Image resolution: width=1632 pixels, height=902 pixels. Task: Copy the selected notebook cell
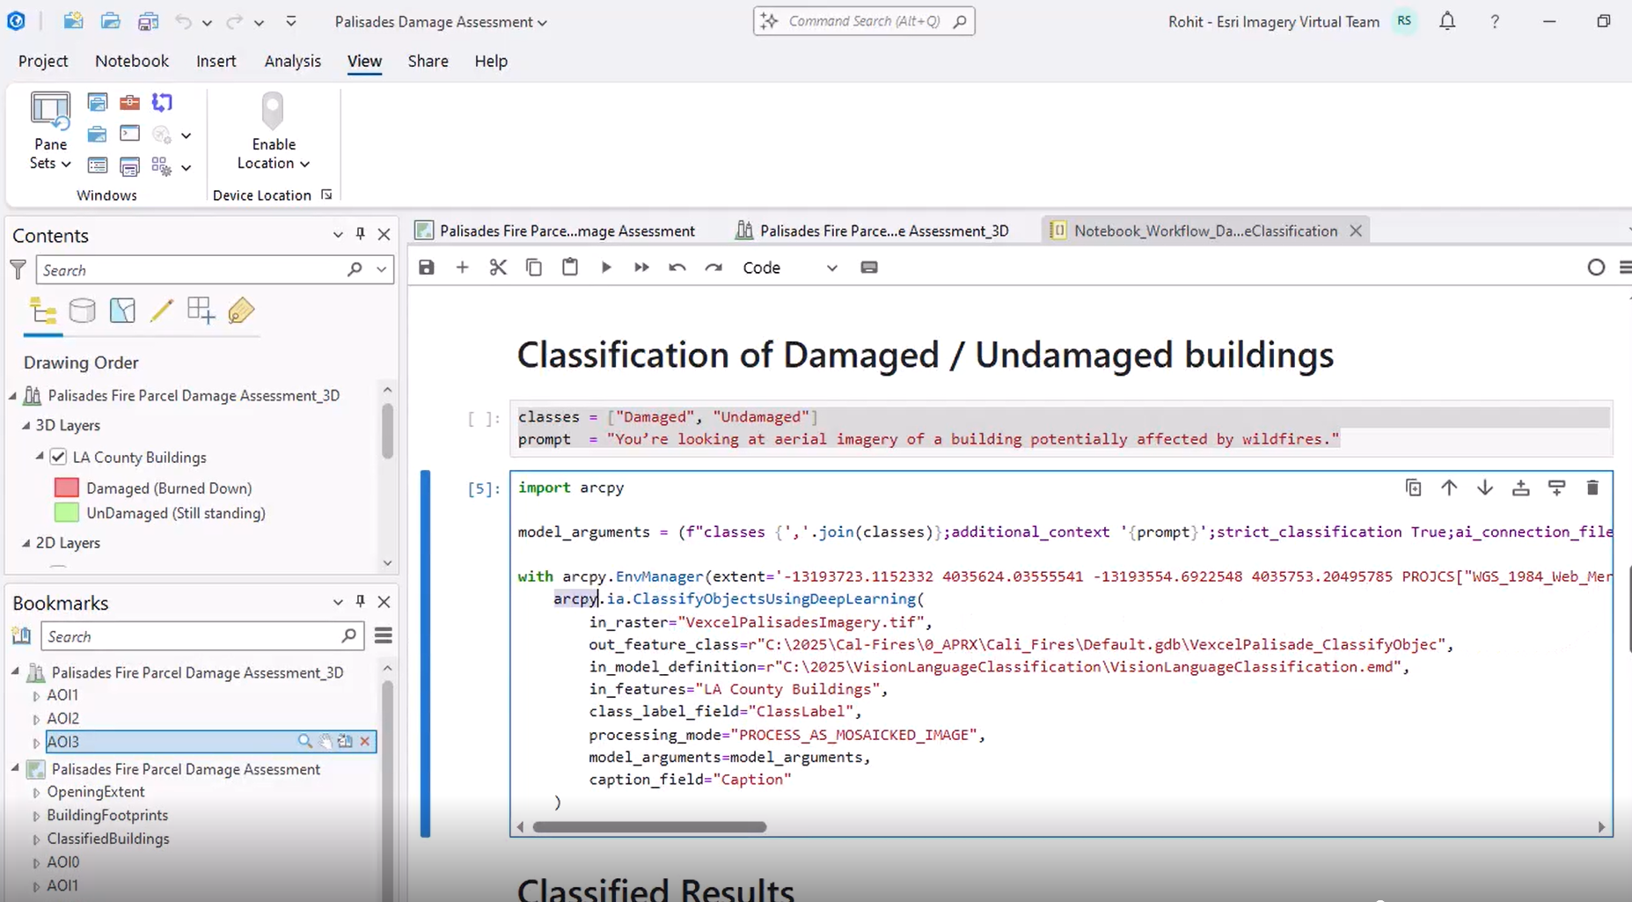[x=533, y=267]
